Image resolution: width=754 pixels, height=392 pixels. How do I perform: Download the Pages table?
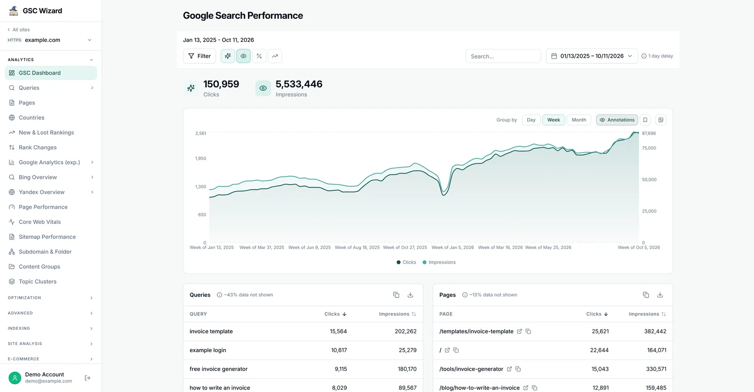660,295
